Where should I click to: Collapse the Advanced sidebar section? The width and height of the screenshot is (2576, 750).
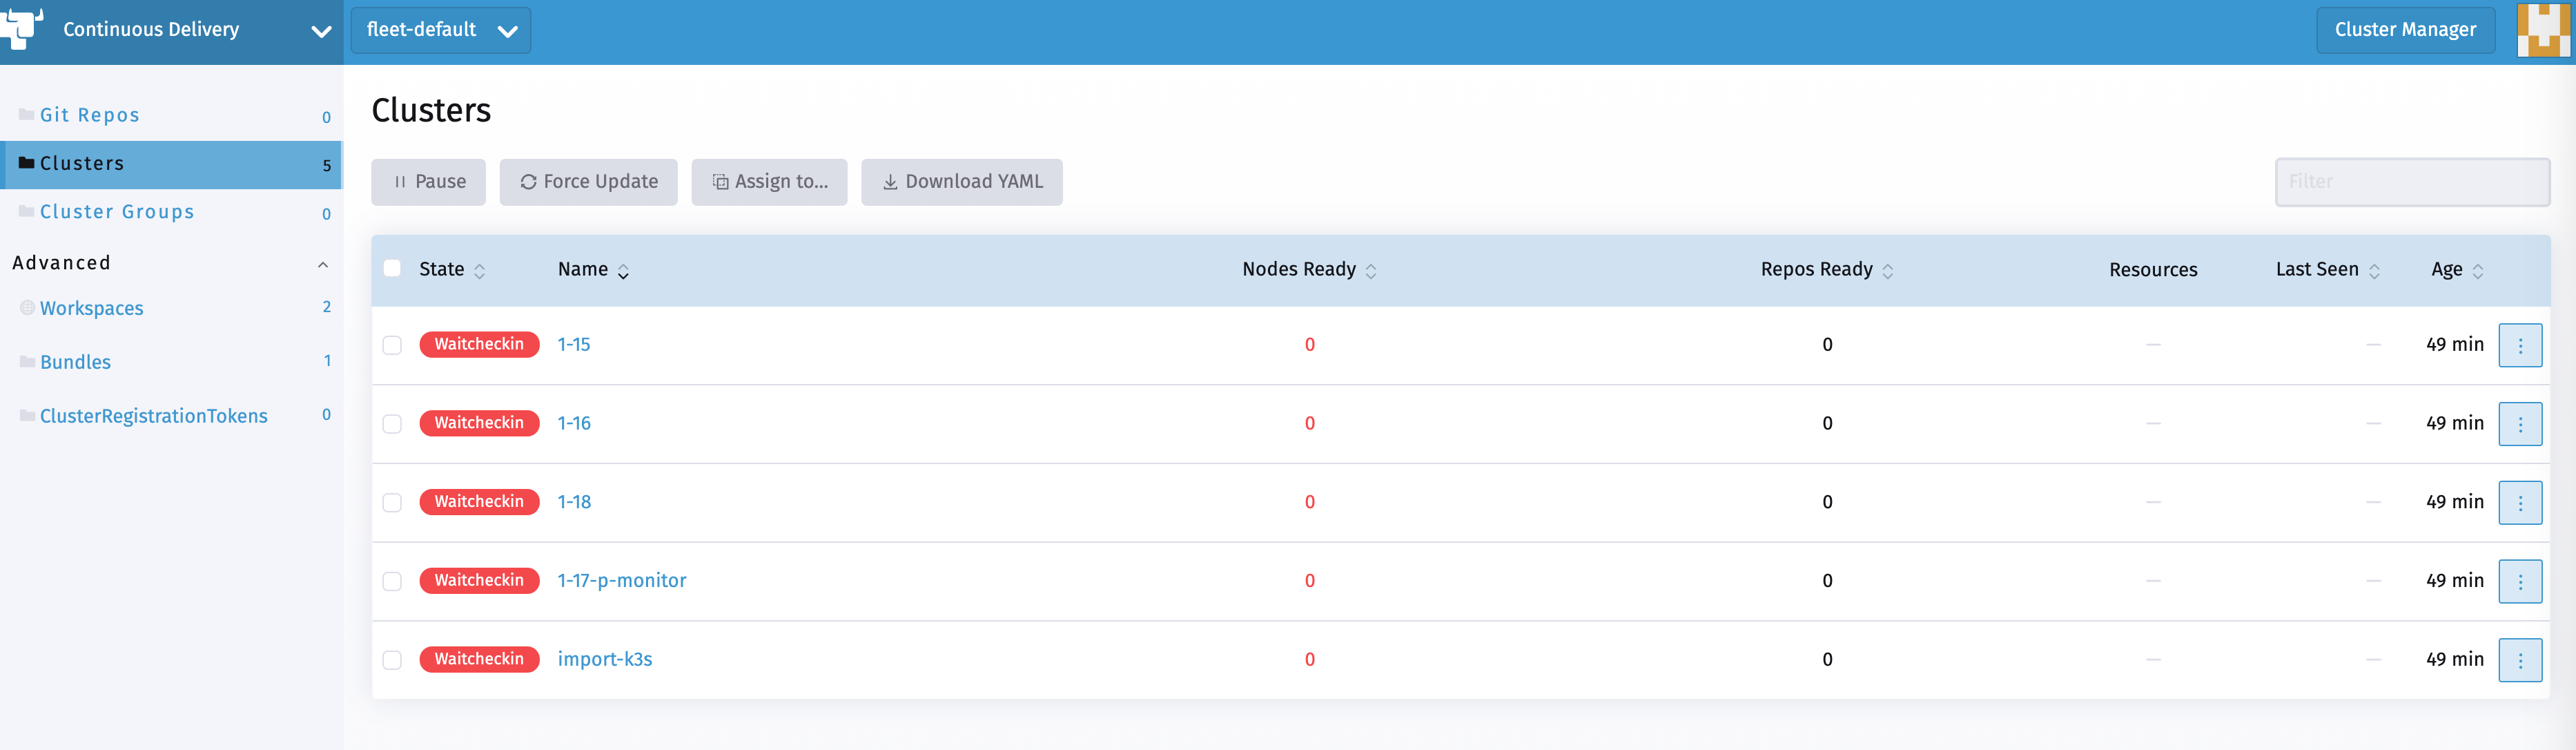tap(322, 264)
